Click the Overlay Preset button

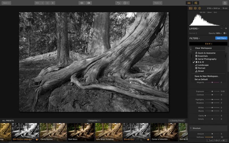tap(177, 121)
